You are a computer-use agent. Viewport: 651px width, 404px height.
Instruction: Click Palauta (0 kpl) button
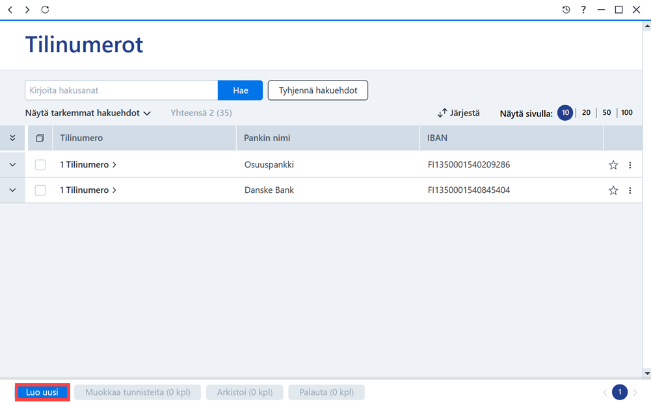pyautogui.click(x=326, y=392)
